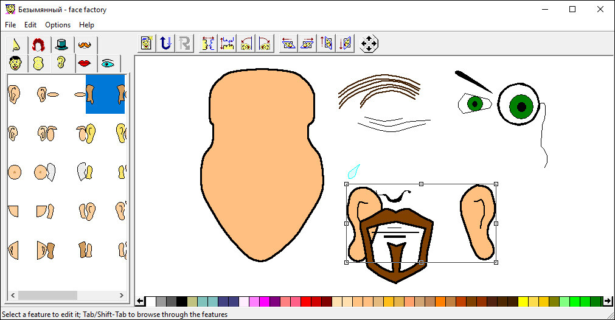Click the top-center selection resize handle
Viewport: 615px width, 320px height.
[x=421, y=184]
